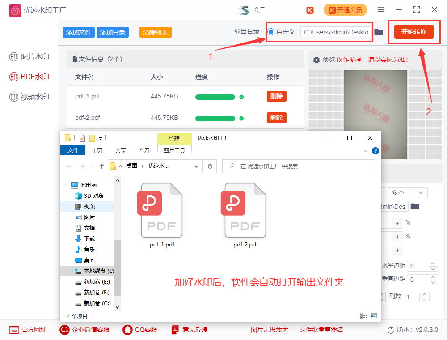
Task: Toggle fullscreen icon in main app title bar
Action: click(x=417, y=10)
